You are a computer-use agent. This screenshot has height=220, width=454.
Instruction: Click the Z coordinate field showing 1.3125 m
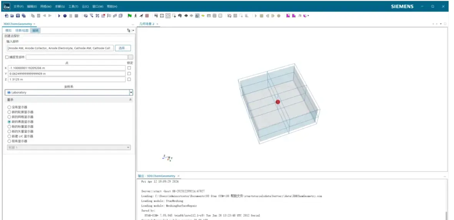click(67, 79)
